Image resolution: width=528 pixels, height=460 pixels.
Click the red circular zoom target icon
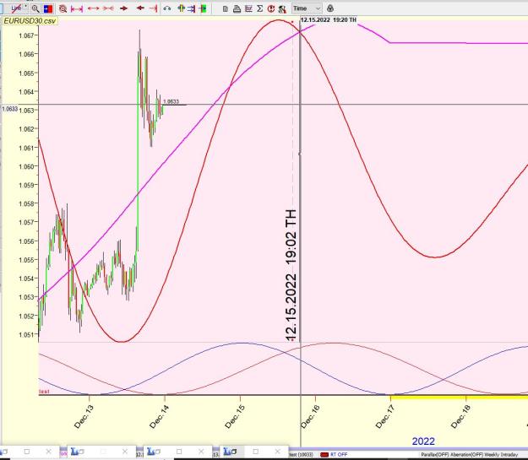(x=63, y=8)
